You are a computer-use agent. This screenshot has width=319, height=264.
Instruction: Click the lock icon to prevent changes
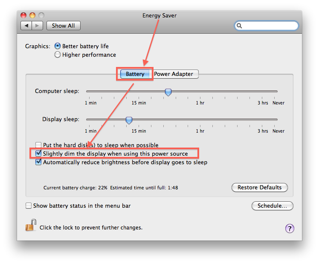click(31, 225)
